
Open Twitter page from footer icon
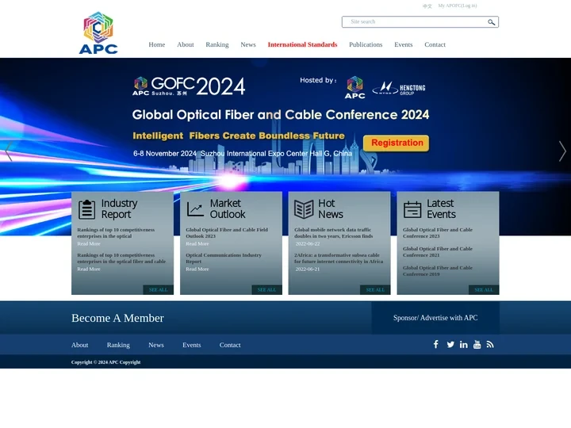coord(450,344)
